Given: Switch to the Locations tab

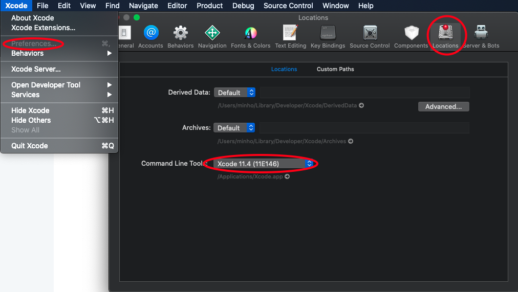Looking at the screenshot, I should click(284, 69).
